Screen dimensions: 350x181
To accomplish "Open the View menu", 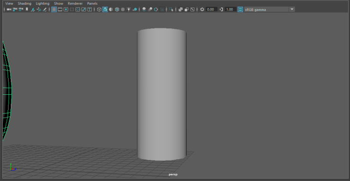I will point(9,4).
